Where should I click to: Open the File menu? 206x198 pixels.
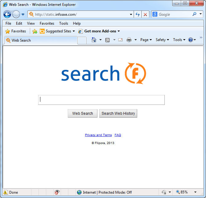click(8, 23)
